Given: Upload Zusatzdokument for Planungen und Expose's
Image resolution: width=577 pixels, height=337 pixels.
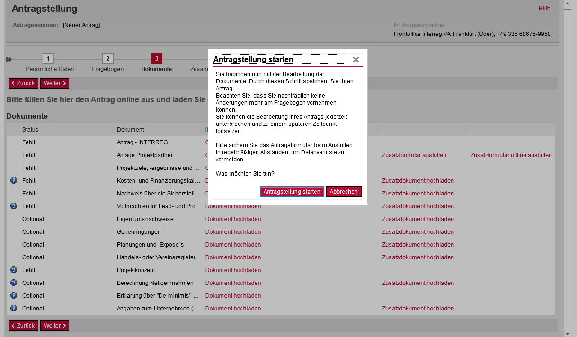Looking at the screenshot, I should click(x=418, y=245).
